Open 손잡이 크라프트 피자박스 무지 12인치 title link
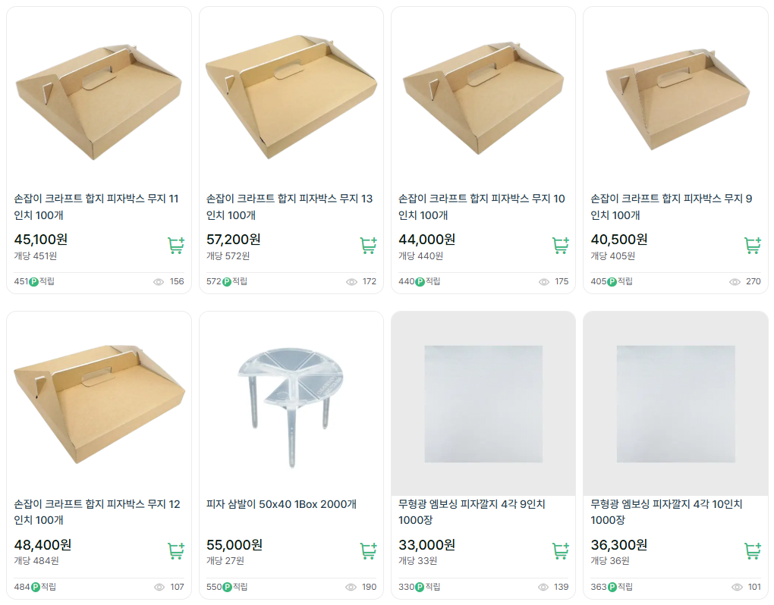Image resolution: width=774 pixels, height=605 pixels. [x=97, y=513]
